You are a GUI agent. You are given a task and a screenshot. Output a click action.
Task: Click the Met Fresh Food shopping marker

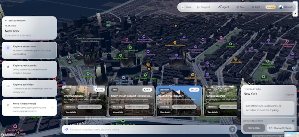pos(124,77)
